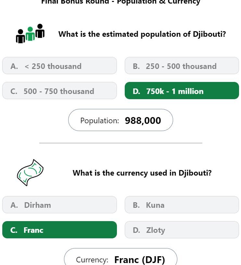This screenshot has width=241, height=265.
Task: Click the bold Franc (DJF) text
Action: pos(140,260)
